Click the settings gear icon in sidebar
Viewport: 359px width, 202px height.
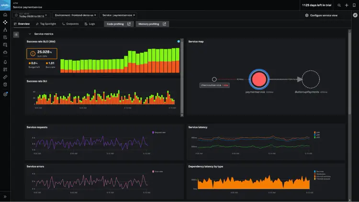click(x=5, y=94)
